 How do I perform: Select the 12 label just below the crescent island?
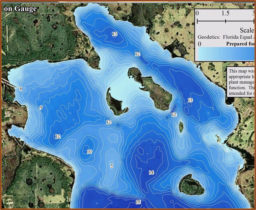[109, 122]
